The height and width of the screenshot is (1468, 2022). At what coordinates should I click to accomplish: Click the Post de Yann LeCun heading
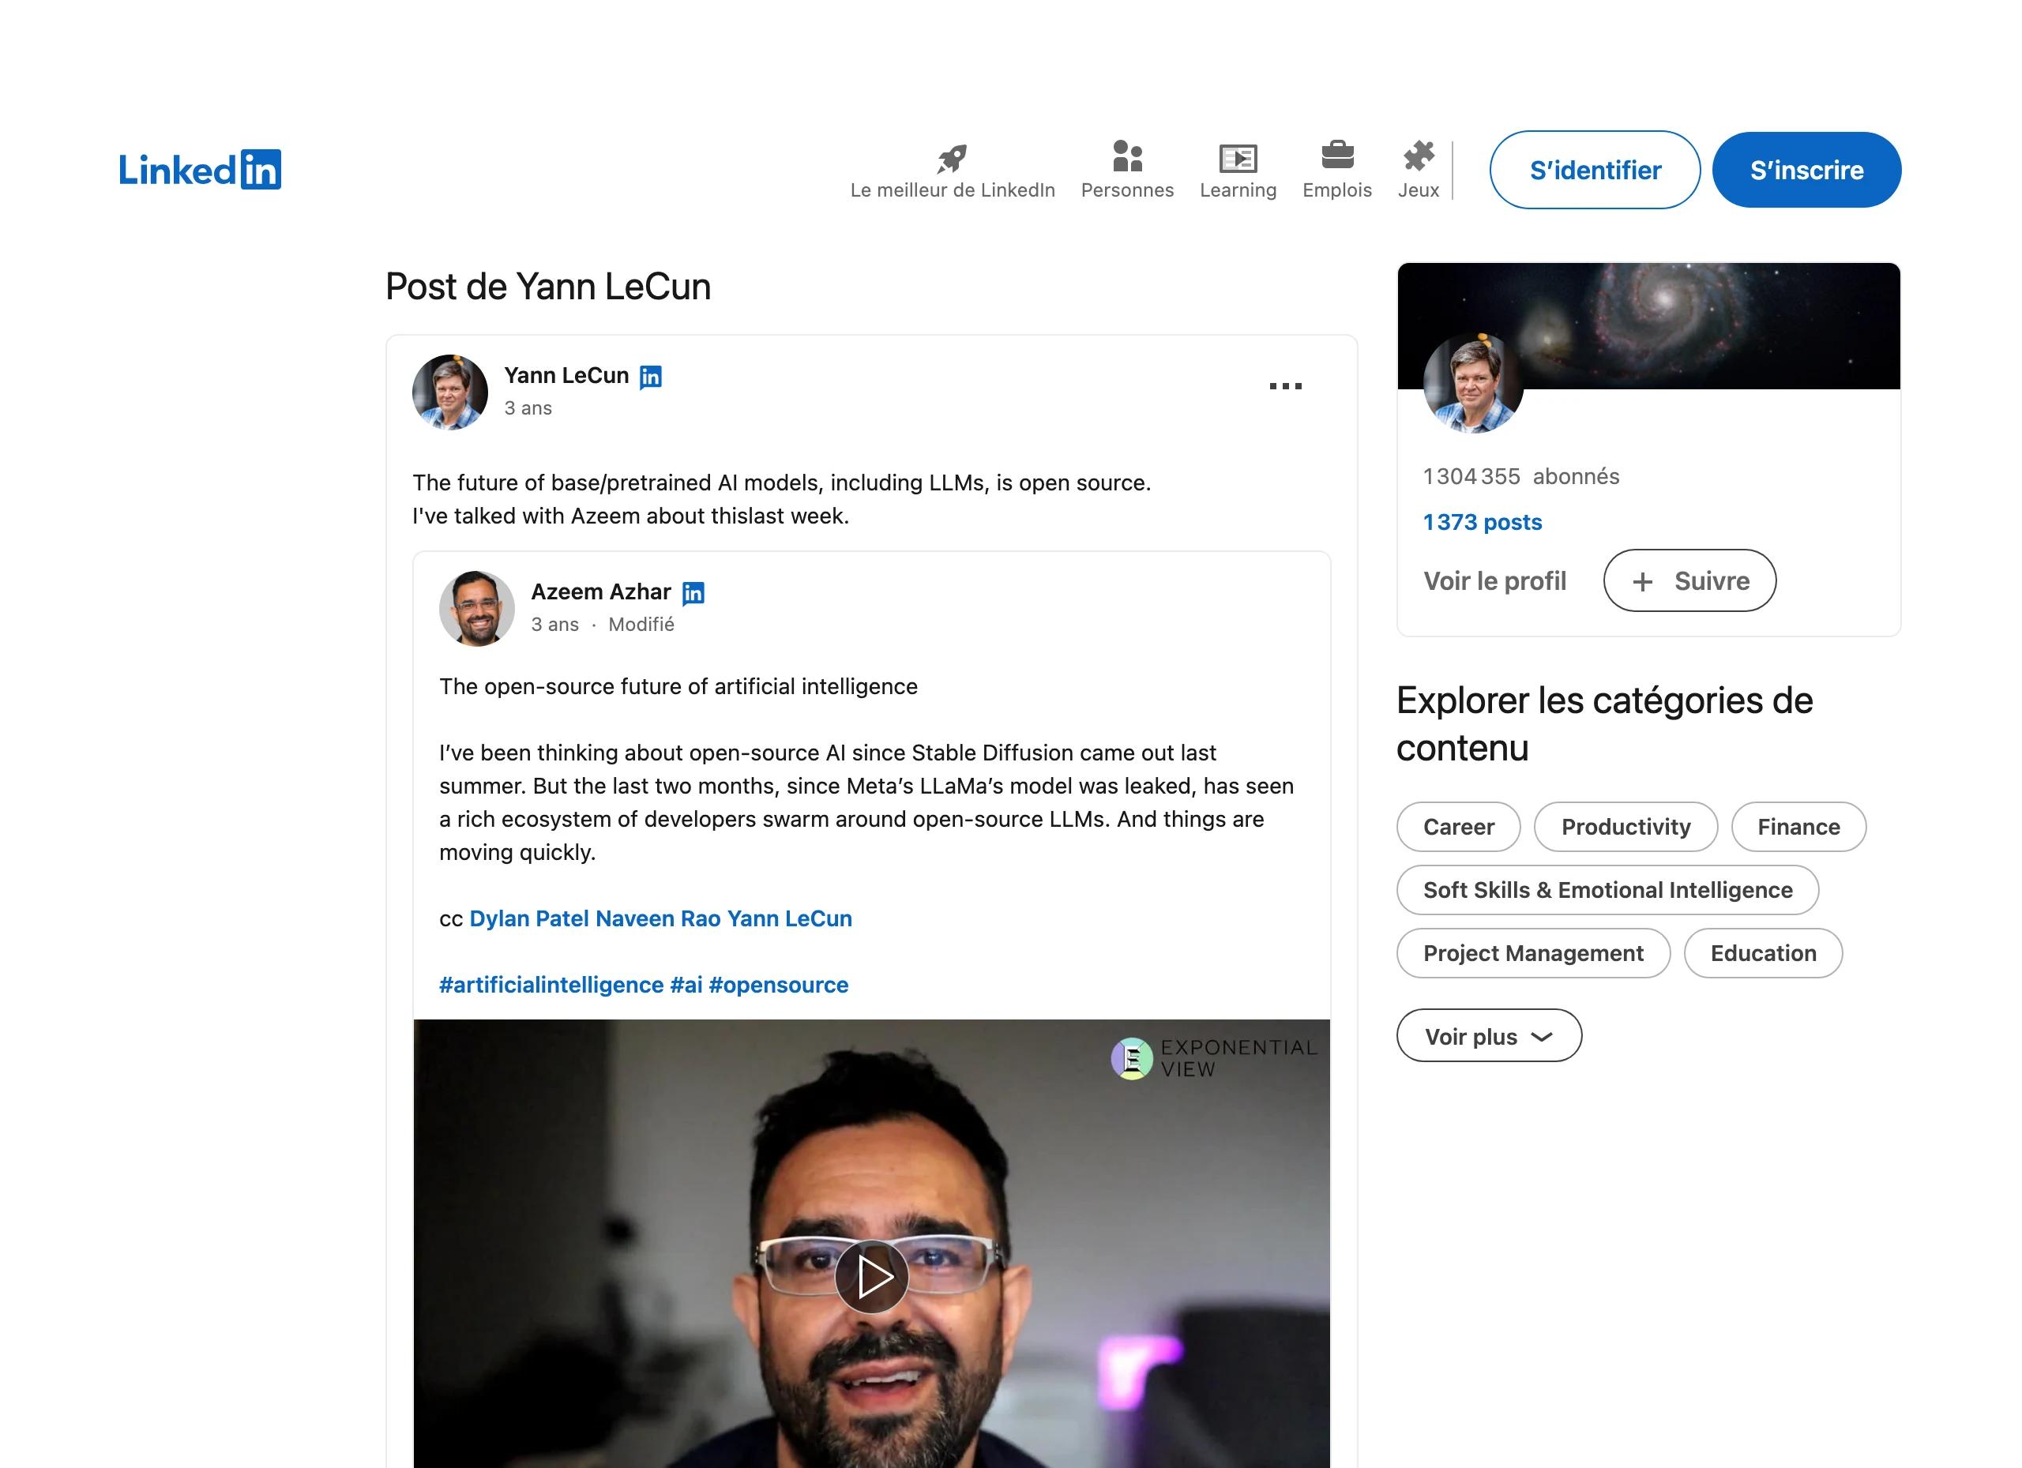(548, 286)
